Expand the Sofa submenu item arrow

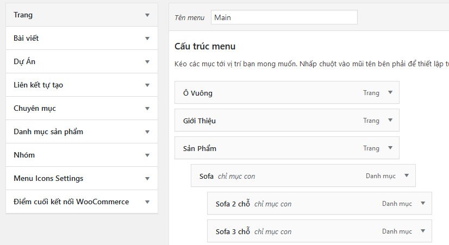pos(406,176)
